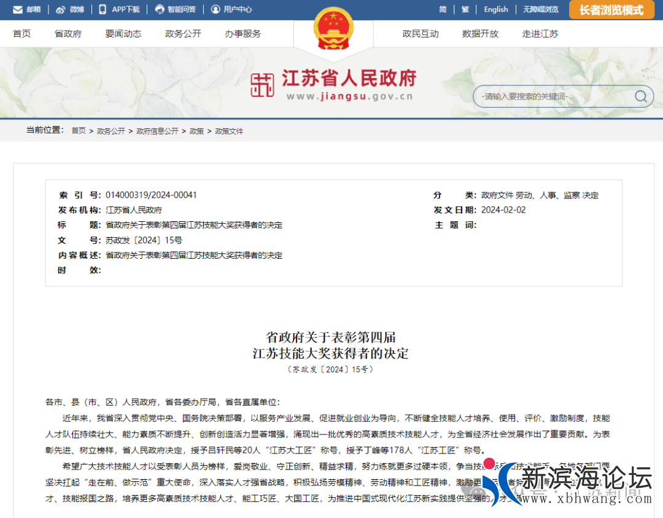Screen dimensions: 663x518
Task: Open the 办事服务 navigation menu
Action: point(242,34)
